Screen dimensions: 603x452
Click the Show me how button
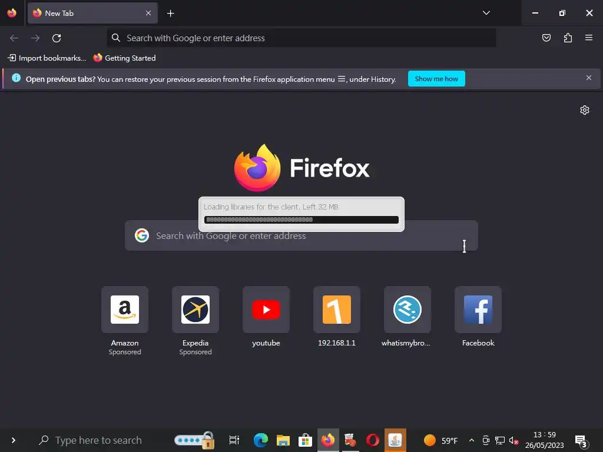pos(436,79)
